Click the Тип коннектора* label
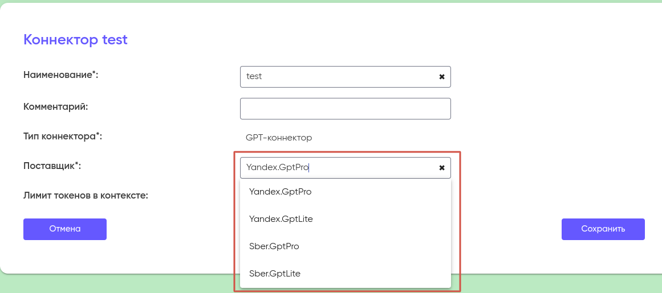Viewport: 662px width, 293px height. point(62,137)
